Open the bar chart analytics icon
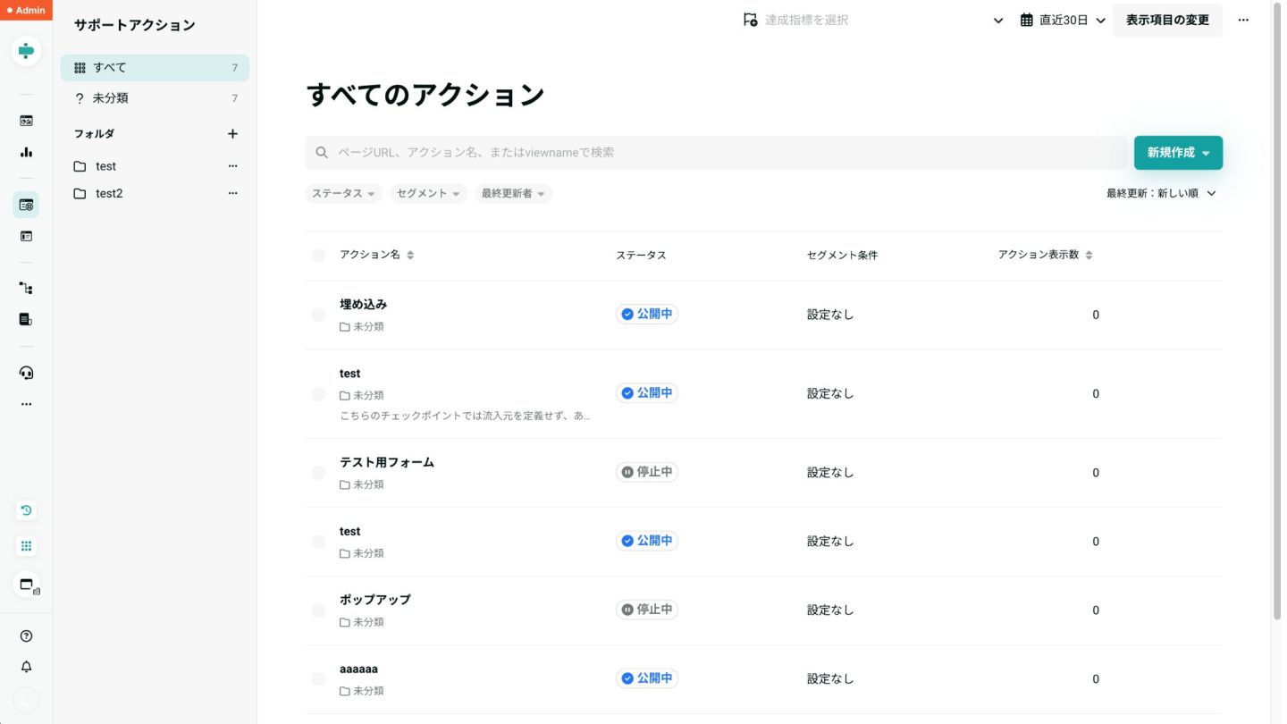 [x=26, y=152]
